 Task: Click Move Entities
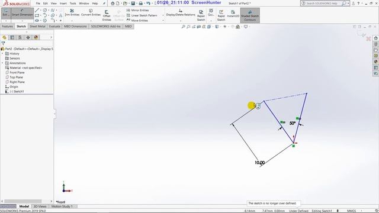tap(137, 21)
